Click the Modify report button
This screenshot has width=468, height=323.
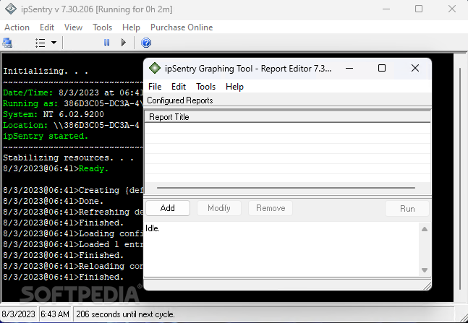pos(219,208)
